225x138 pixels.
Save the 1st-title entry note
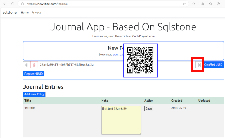pos(149,108)
